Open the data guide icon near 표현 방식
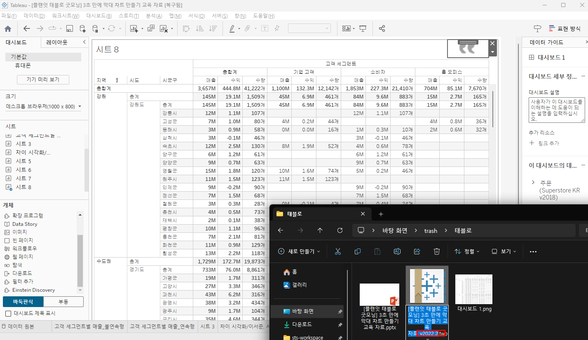Image resolution: width=588 pixels, height=340 pixels. (537, 28)
